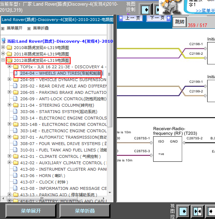Image resolution: width=215 pixels, height=219 pixels.
Task: Expand the 206-05 PARKING BRAKE node
Action: pyautogui.click(x=9, y=92)
